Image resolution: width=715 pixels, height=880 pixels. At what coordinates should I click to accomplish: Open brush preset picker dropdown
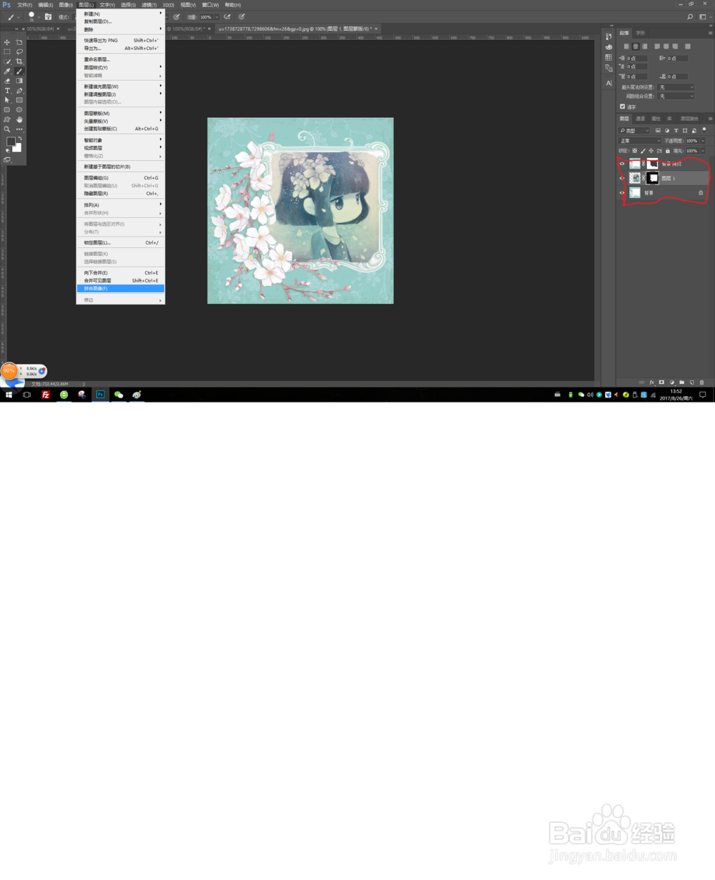point(39,17)
